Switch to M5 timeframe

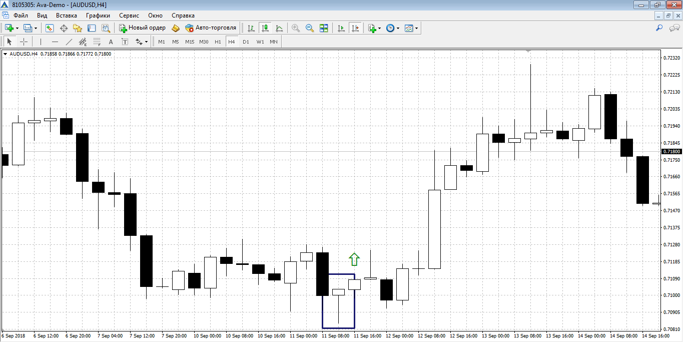coord(176,42)
